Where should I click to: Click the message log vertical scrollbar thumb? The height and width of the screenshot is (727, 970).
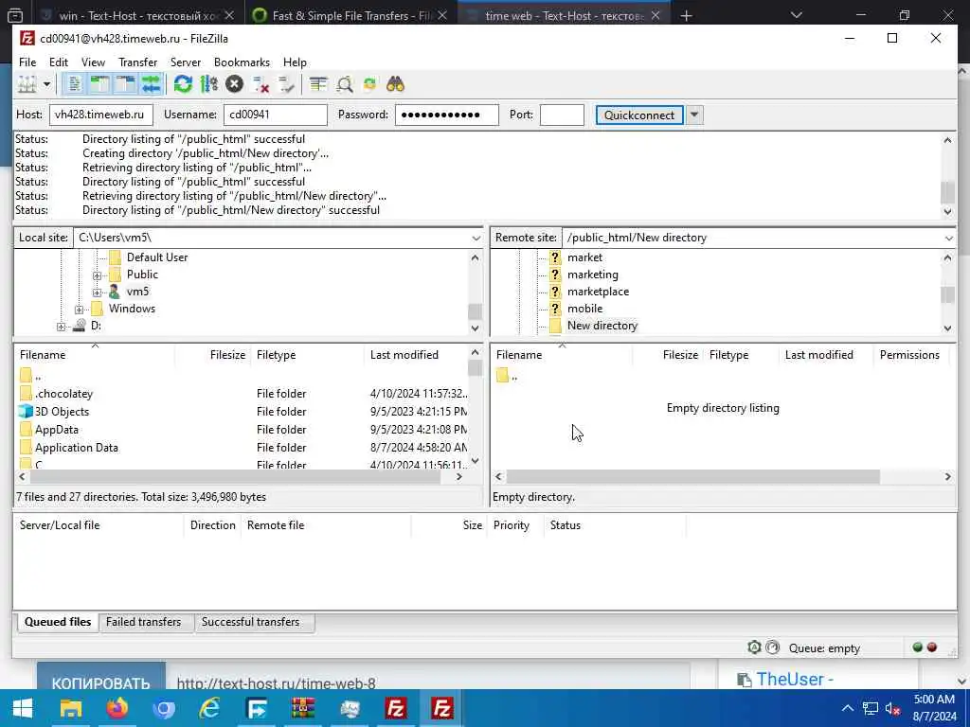947,192
